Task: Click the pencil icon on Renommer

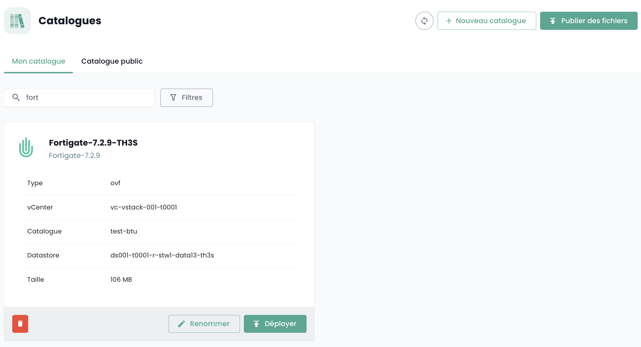Action: 182,324
